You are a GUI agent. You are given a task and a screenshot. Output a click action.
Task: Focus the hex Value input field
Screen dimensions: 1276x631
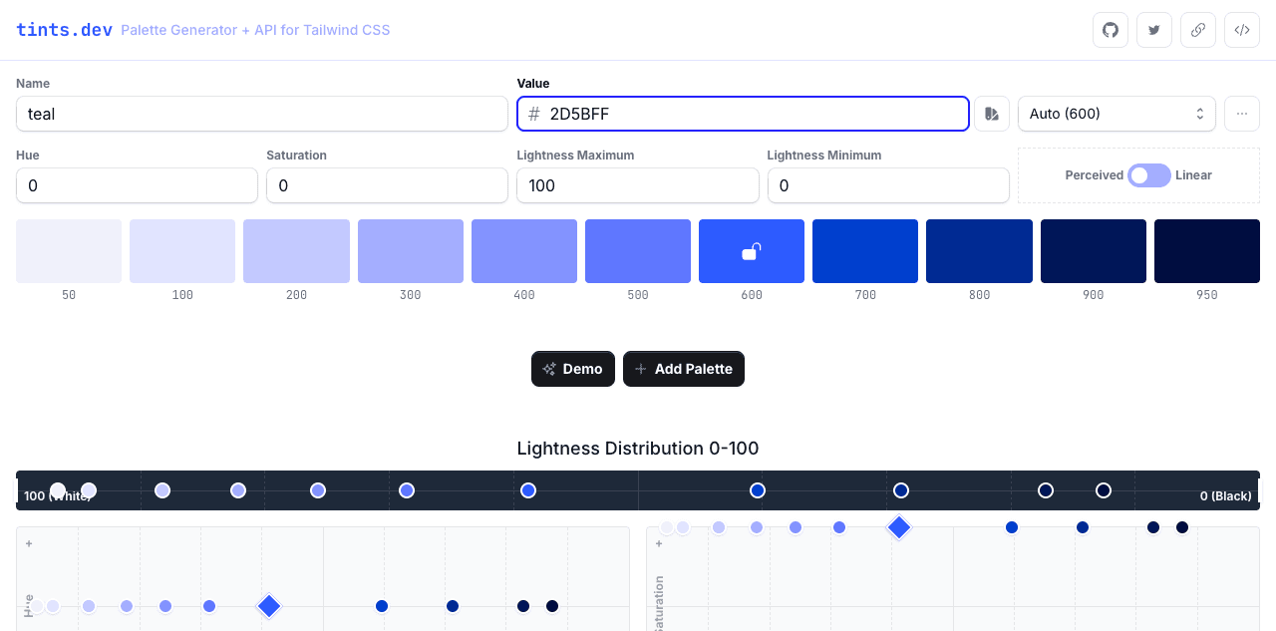pyautogui.click(x=743, y=114)
